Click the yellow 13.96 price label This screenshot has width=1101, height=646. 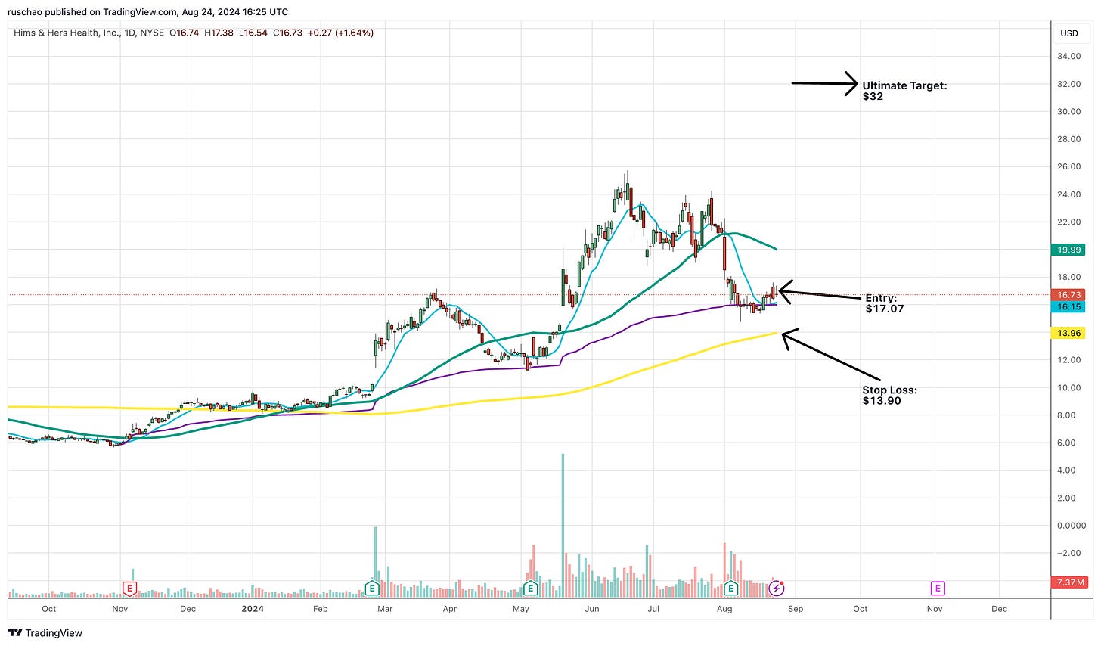1068,333
